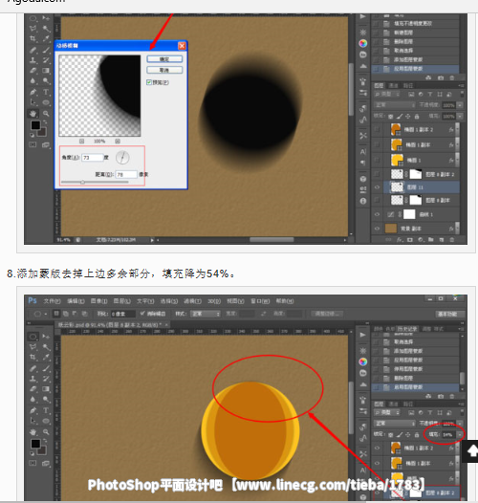Select the Hand tool in motion blur screenshot
Viewport: 478px width, 503px height.
coord(33,113)
